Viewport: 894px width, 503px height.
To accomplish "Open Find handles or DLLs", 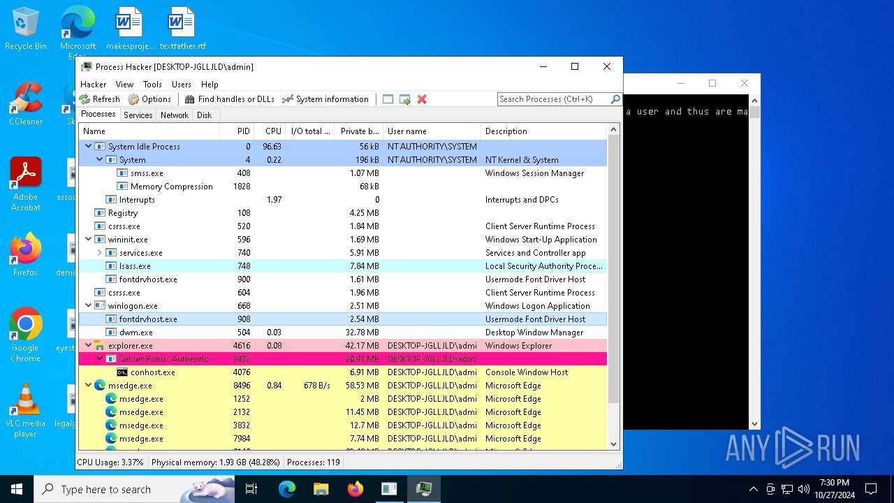I will (229, 99).
